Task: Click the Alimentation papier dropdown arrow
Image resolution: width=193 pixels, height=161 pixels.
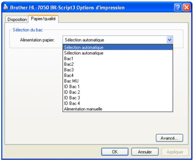Action: click(170, 40)
